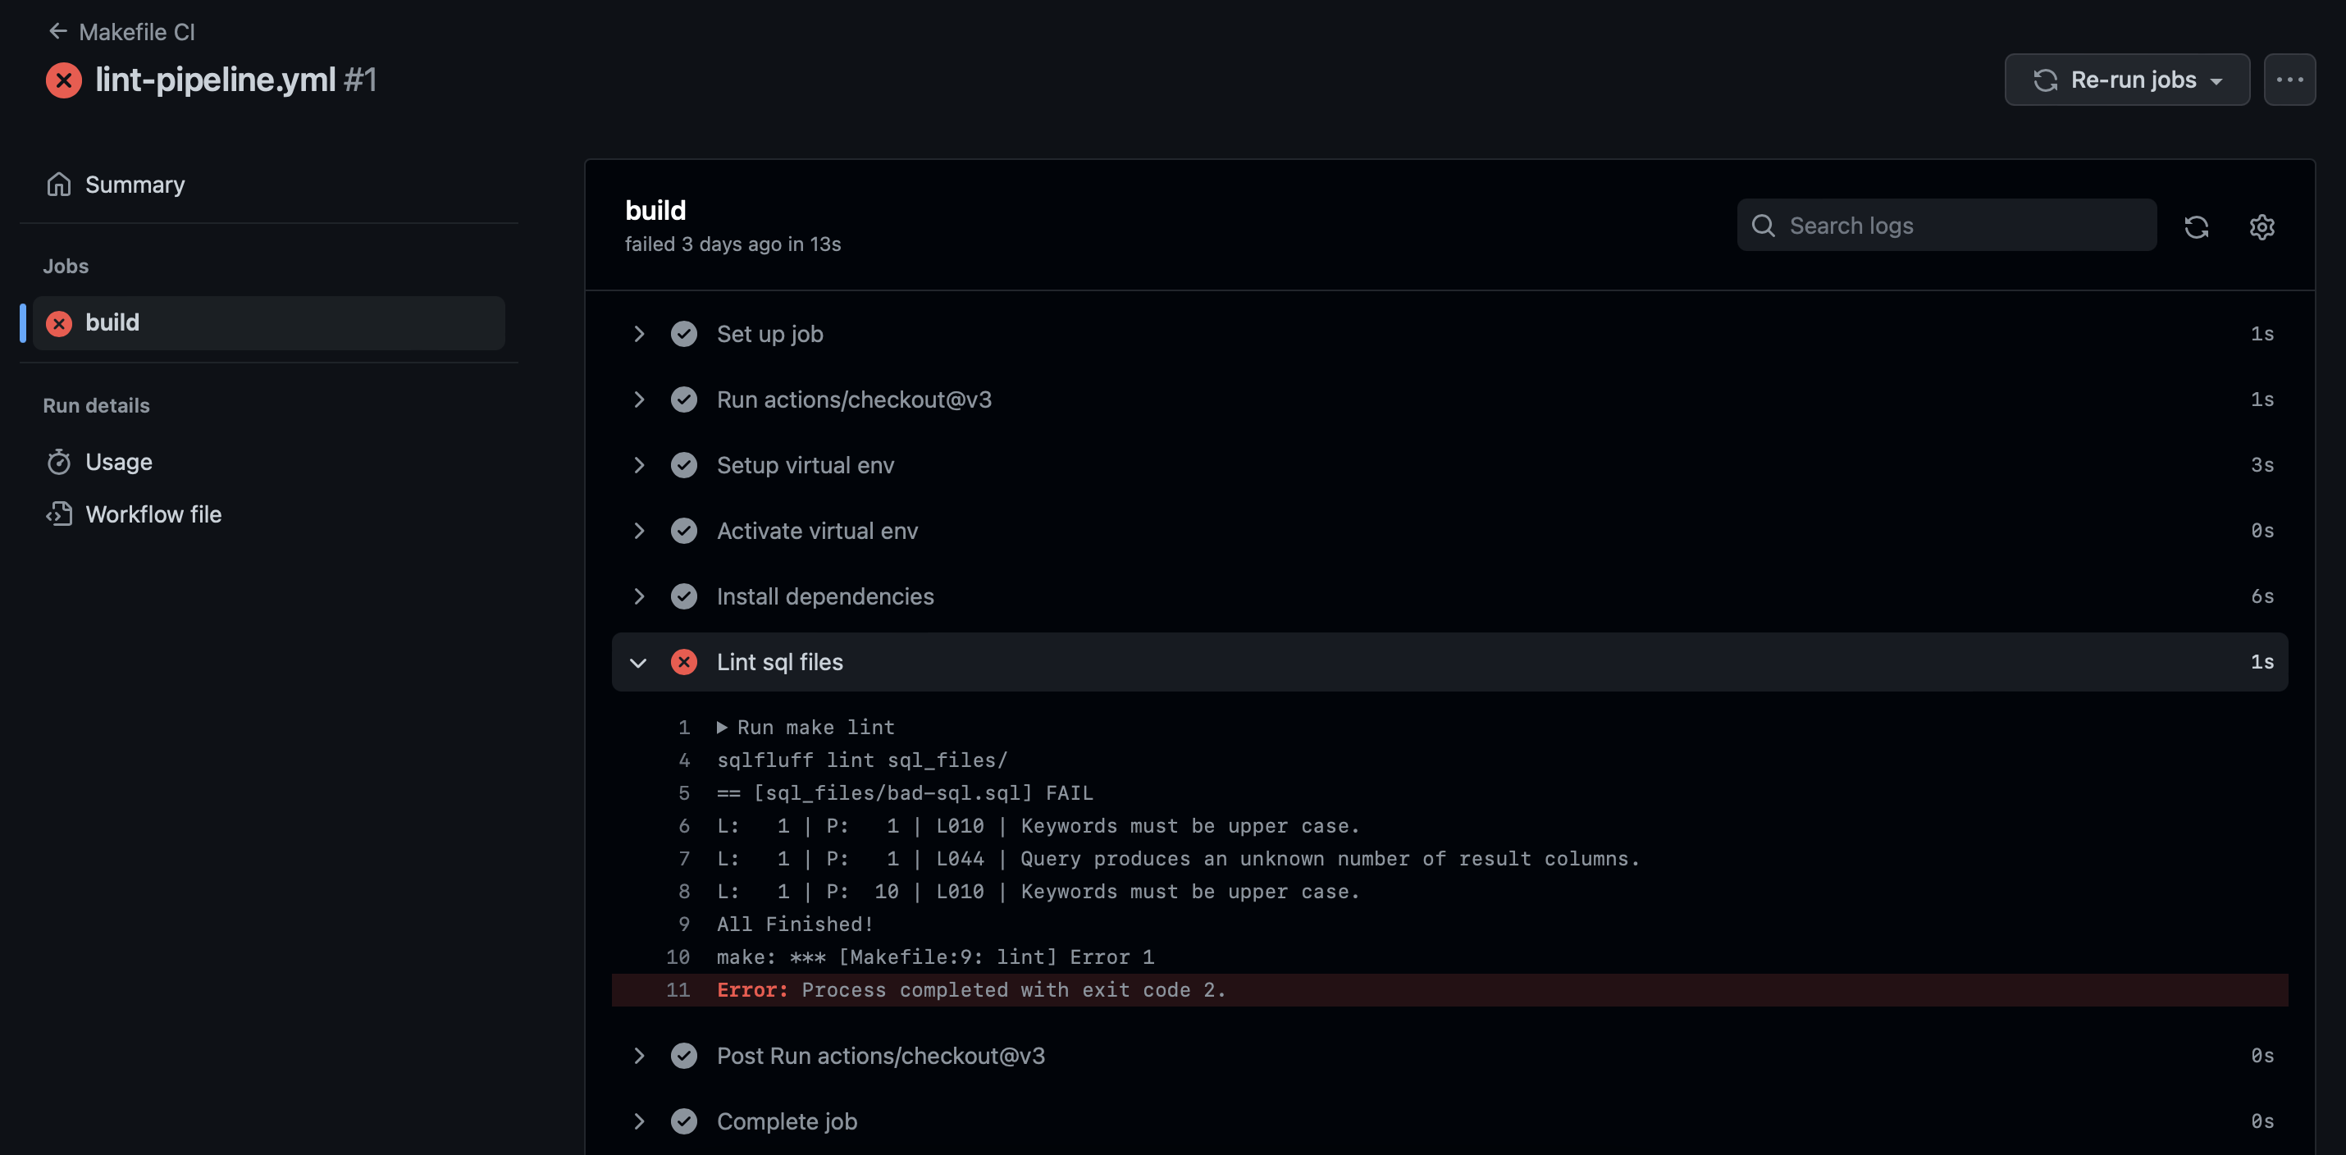Viewport: 2346px width, 1155px height.
Task: Open the Usage run details
Action: (118, 462)
